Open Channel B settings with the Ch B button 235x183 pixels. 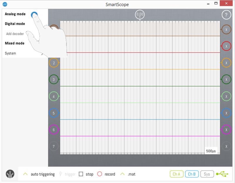tap(192, 174)
